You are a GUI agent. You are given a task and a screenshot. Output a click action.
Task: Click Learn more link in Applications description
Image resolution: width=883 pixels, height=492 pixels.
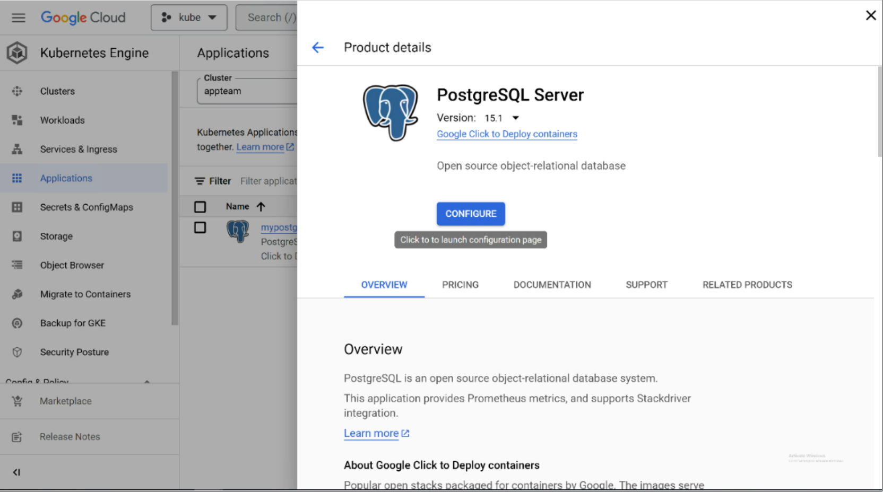pos(260,147)
